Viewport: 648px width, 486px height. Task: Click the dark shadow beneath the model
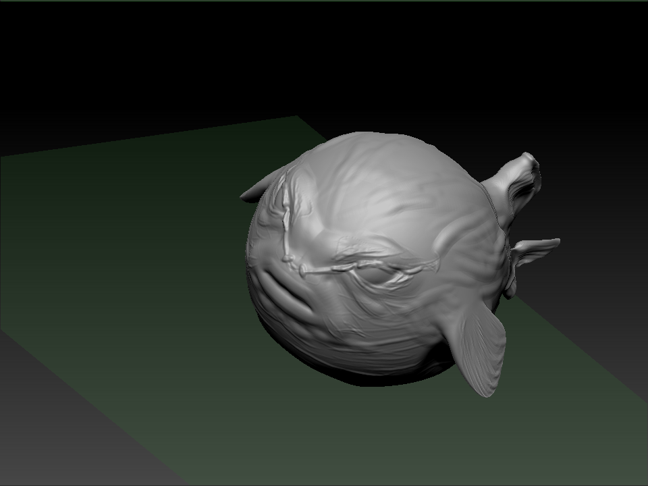pos(378,377)
